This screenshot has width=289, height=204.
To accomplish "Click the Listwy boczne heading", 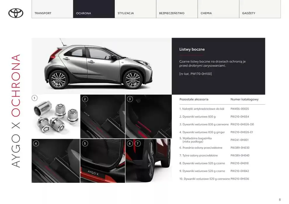I will pos(192,49).
